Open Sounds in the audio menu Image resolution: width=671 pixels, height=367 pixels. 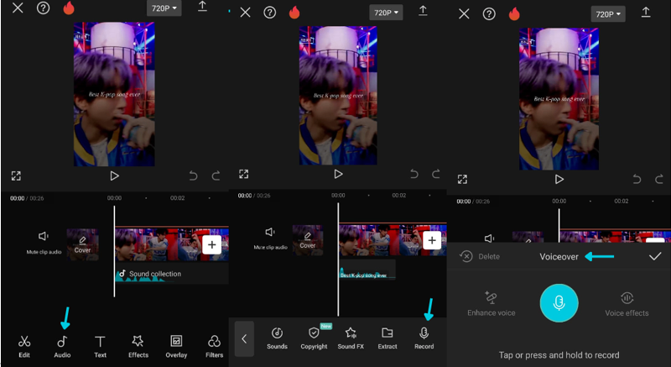click(x=277, y=338)
